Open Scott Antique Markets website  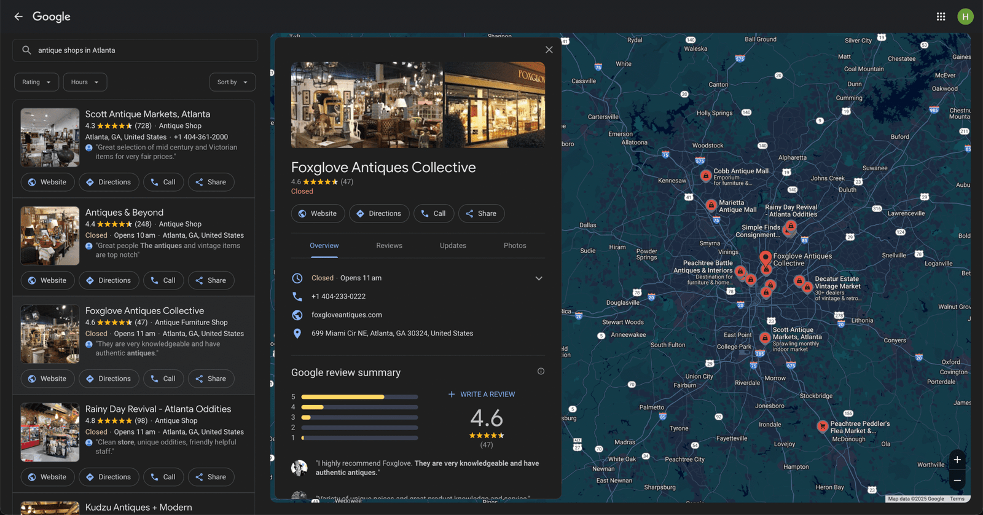pos(48,182)
